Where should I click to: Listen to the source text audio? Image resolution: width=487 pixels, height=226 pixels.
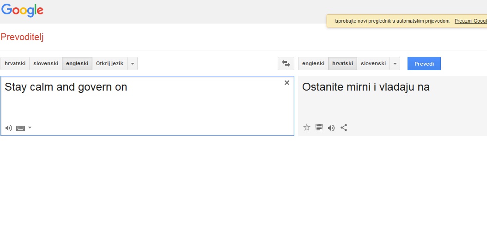coord(9,128)
